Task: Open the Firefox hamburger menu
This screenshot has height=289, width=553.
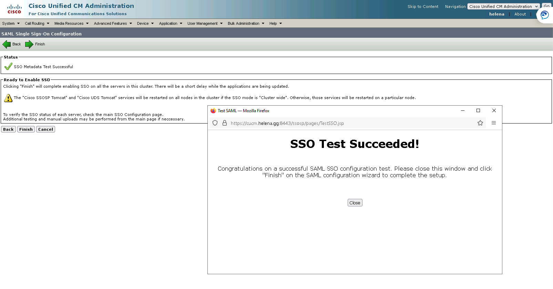Action: pyautogui.click(x=494, y=123)
